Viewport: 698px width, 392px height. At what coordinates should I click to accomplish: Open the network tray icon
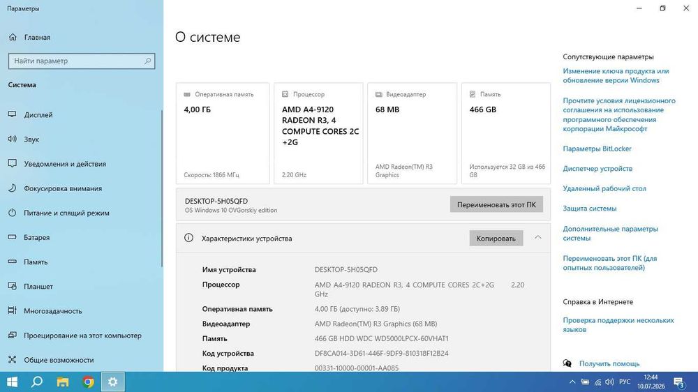pos(597,382)
